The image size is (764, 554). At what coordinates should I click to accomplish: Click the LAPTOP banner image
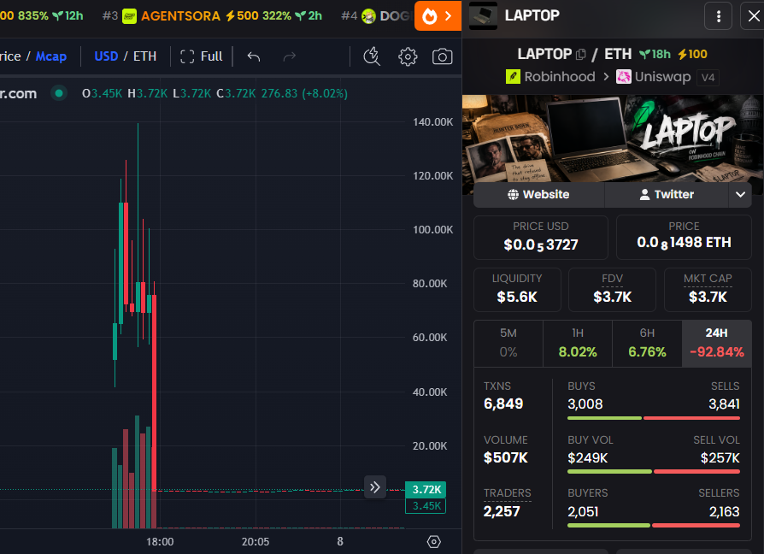[x=613, y=138]
